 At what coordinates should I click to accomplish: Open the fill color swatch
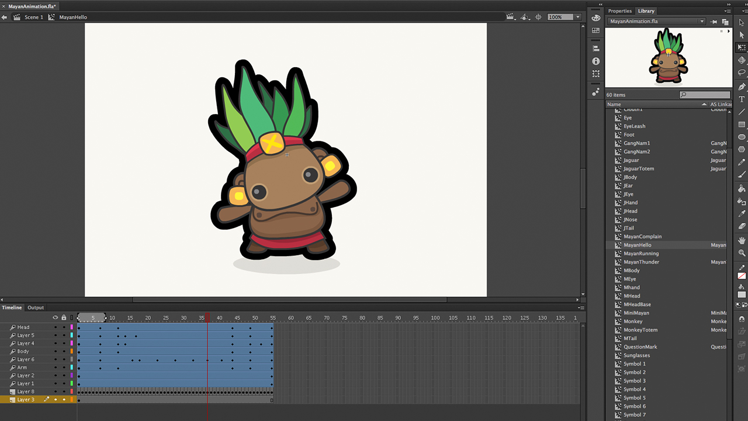coord(742,294)
